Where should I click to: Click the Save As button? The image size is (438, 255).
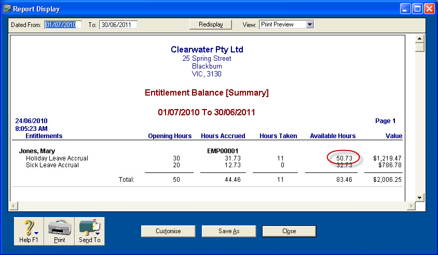click(229, 231)
